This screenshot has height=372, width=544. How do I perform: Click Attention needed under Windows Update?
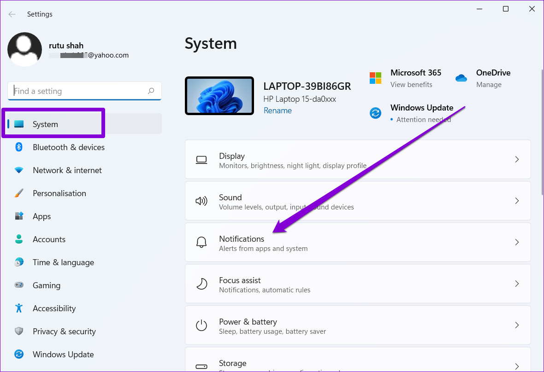pos(423,120)
